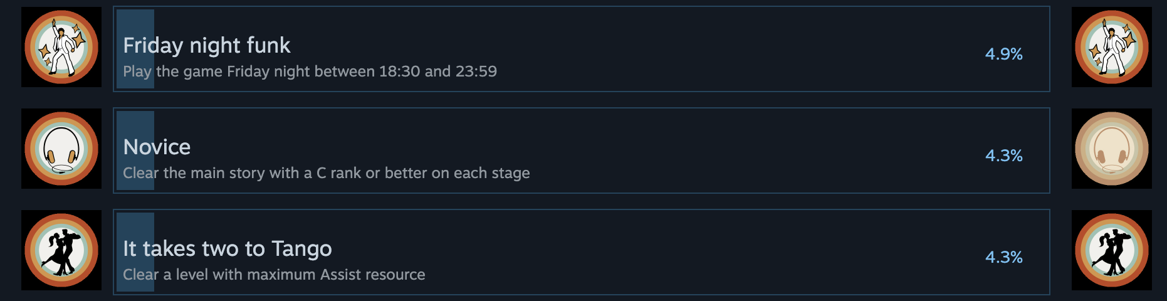Click the Novice achievement title
Viewport: 1167px width, 301px height.
pyautogui.click(x=157, y=147)
